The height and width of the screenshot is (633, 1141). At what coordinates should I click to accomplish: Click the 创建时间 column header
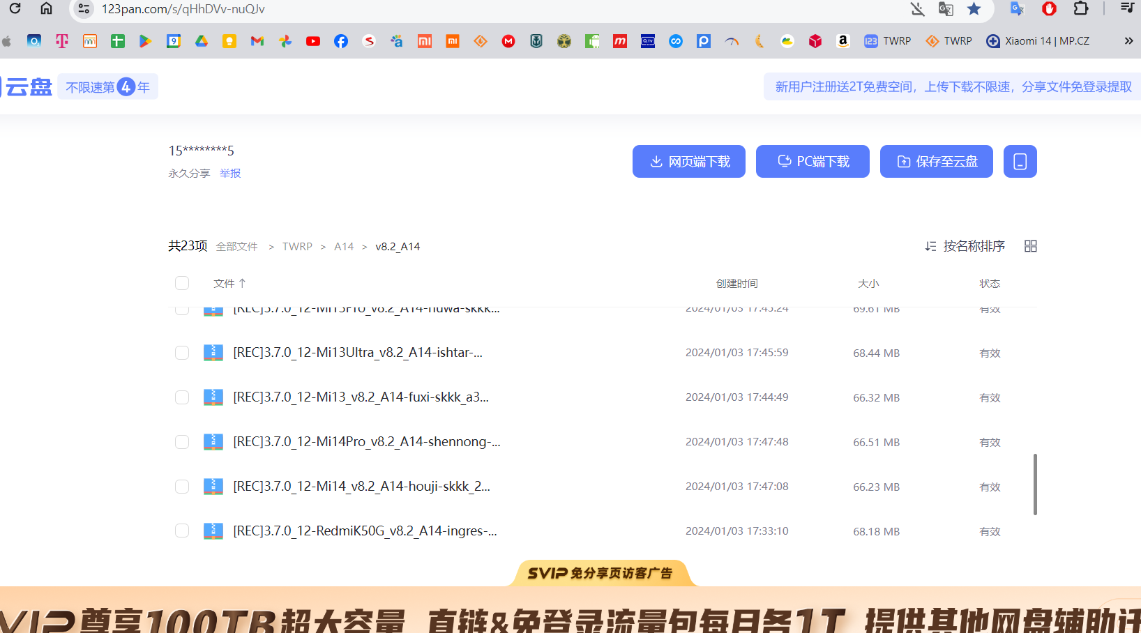pyautogui.click(x=736, y=283)
